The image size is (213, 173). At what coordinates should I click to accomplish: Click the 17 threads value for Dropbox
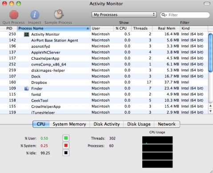point(149,82)
